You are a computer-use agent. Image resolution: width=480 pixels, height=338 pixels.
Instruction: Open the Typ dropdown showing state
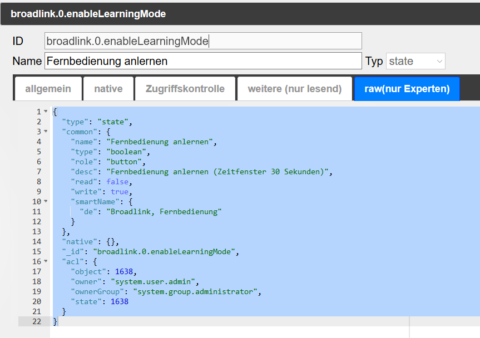(415, 61)
